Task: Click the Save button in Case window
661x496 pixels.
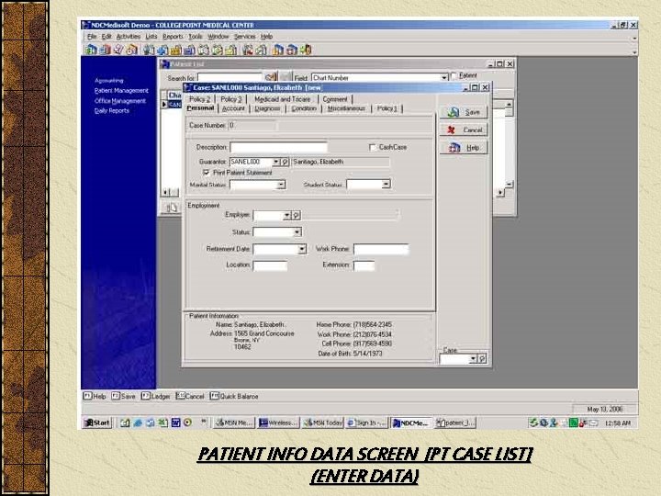Action: click(464, 112)
